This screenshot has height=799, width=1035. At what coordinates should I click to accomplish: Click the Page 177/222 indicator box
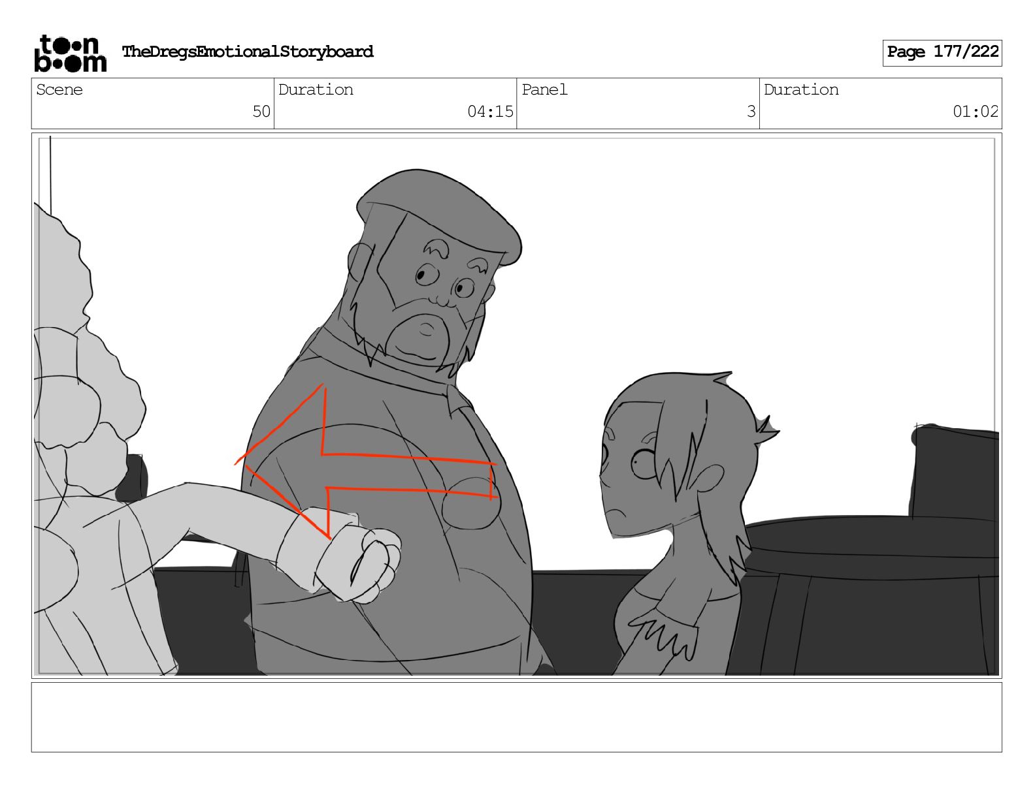(x=942, y=53)
